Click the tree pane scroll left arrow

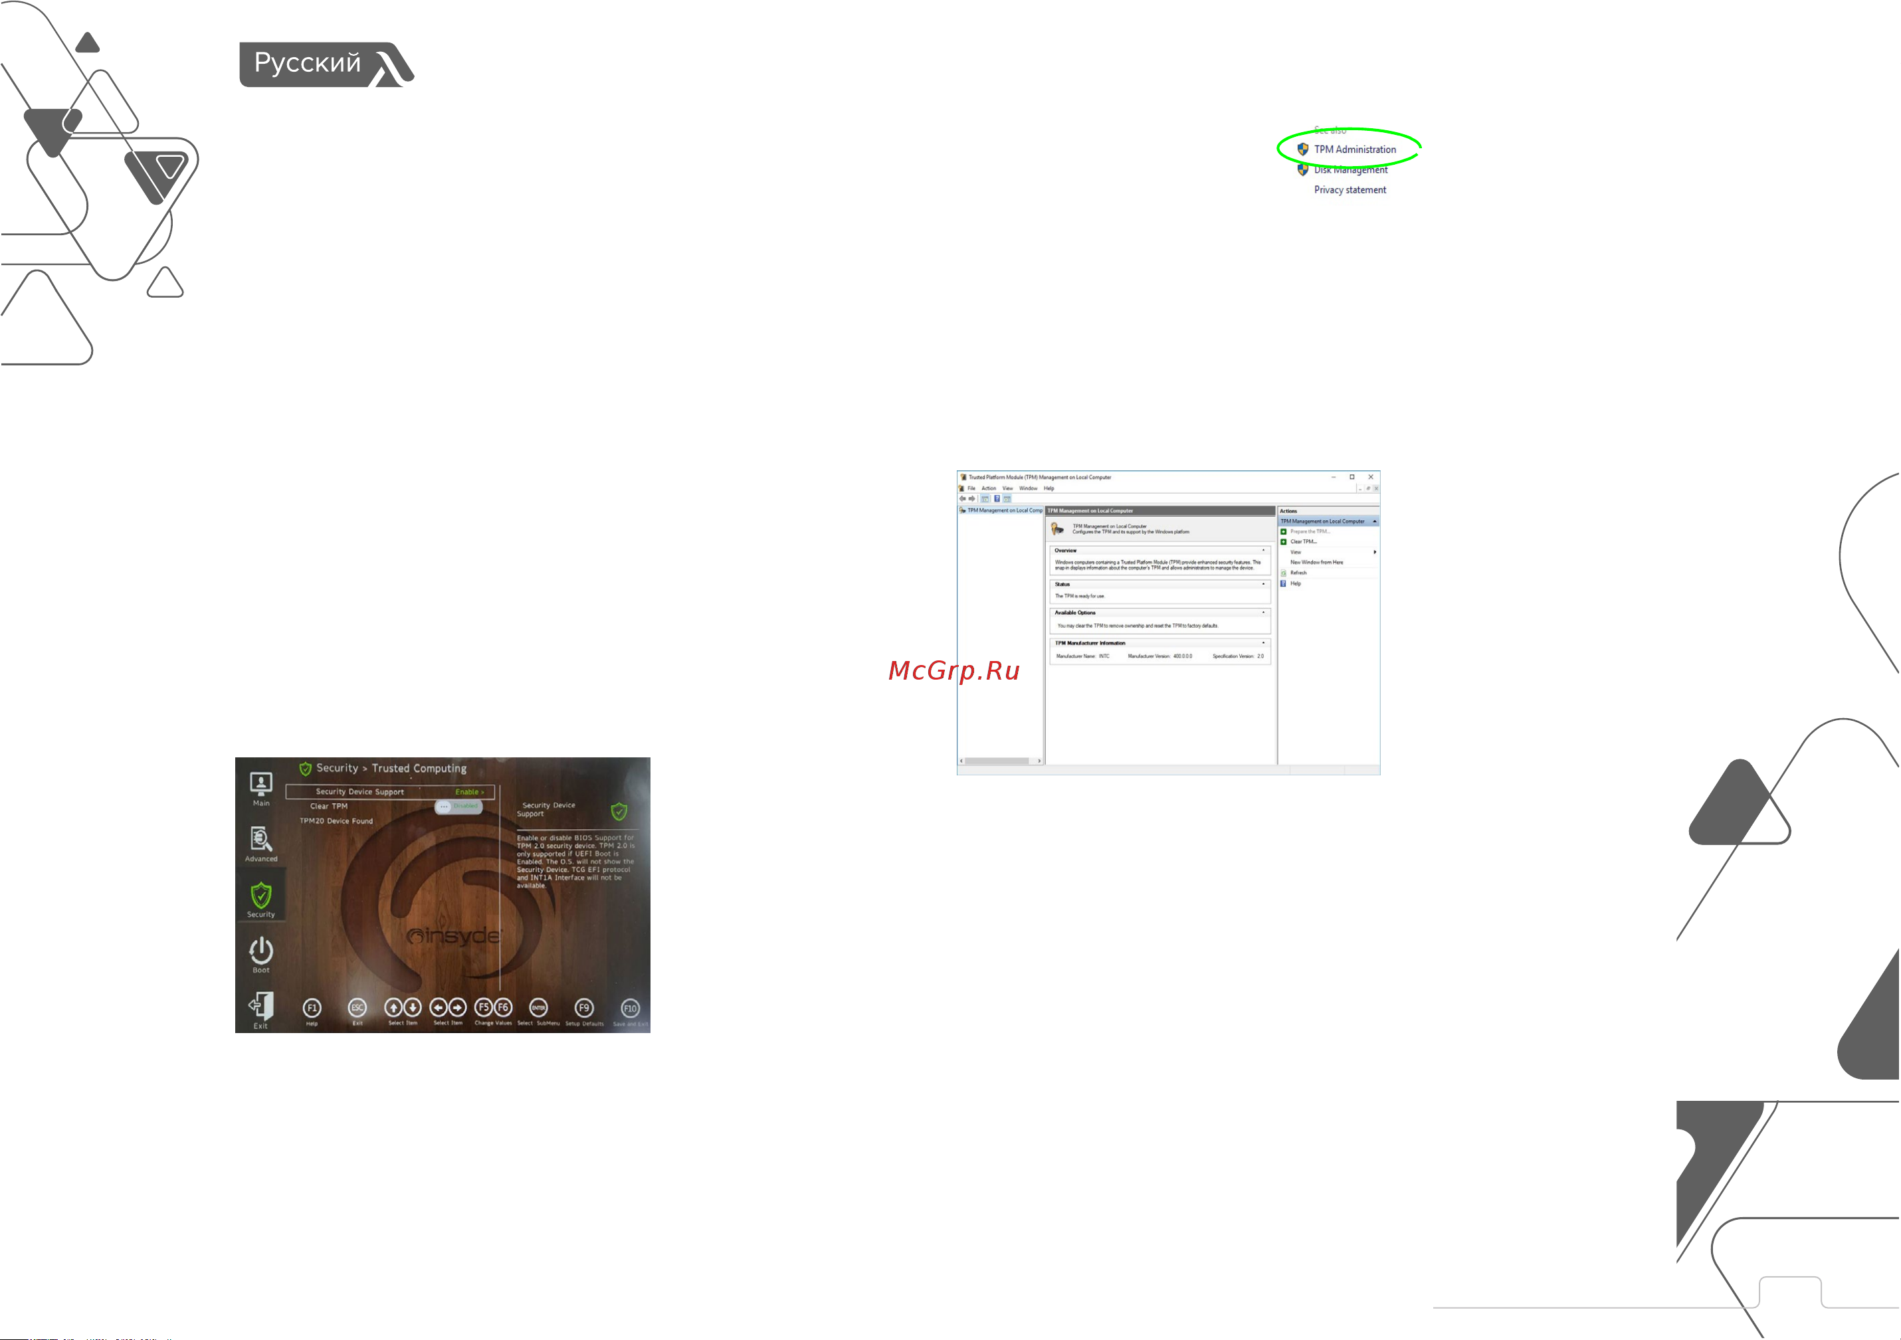click(961, 761)
